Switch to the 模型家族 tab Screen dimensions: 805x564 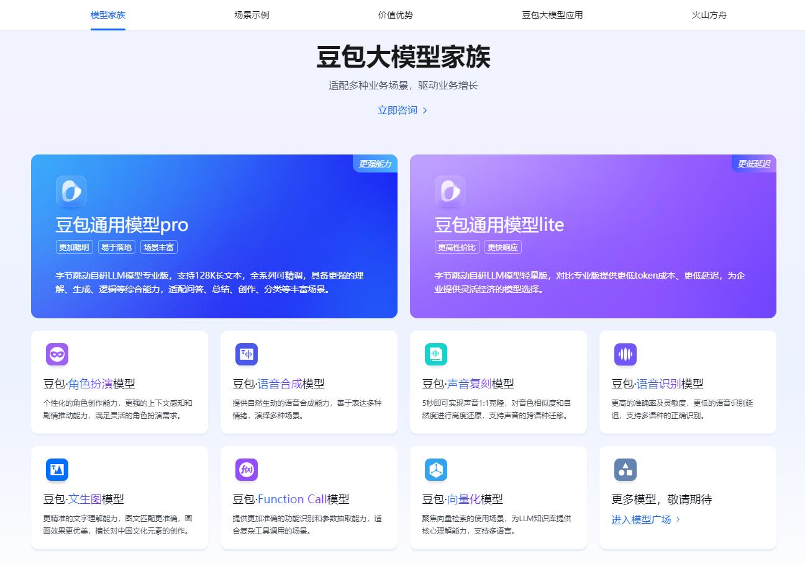[108, 15]
